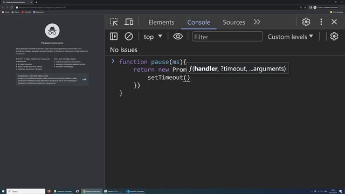
Task: Toggle the third-party cookies blocking switch
Action: coord(85,79)
